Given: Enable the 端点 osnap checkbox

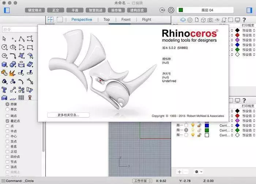Looking at the screenshot, I should (x=8, y=116).
